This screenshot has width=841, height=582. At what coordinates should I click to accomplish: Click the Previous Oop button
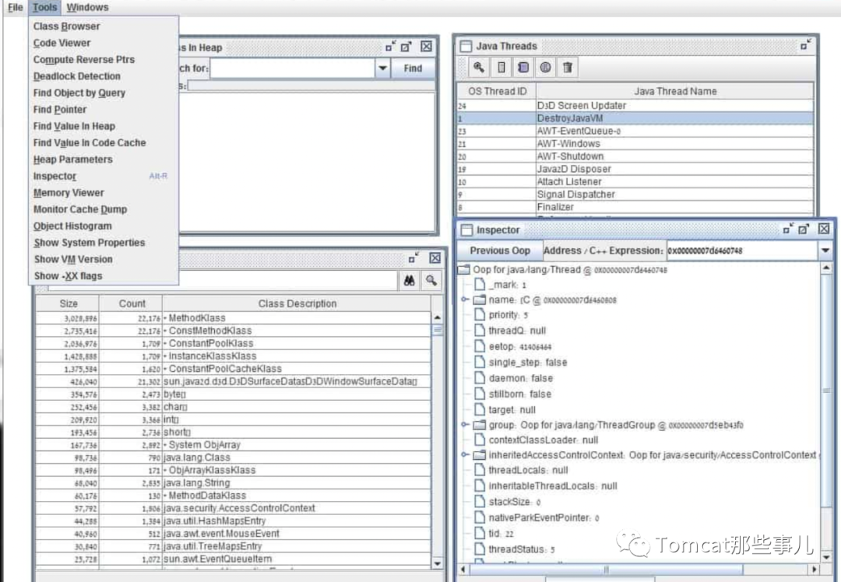[500, 251]
